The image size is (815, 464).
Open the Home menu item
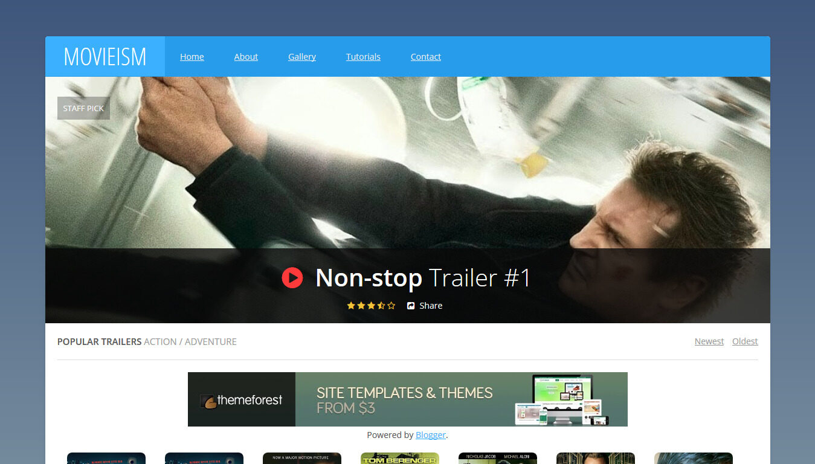coord(192,57)
